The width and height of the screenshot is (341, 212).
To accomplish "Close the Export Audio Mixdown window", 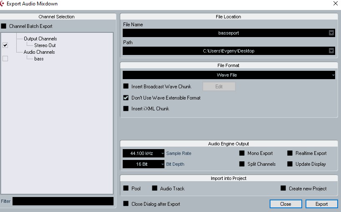I will tap(335, 3).
